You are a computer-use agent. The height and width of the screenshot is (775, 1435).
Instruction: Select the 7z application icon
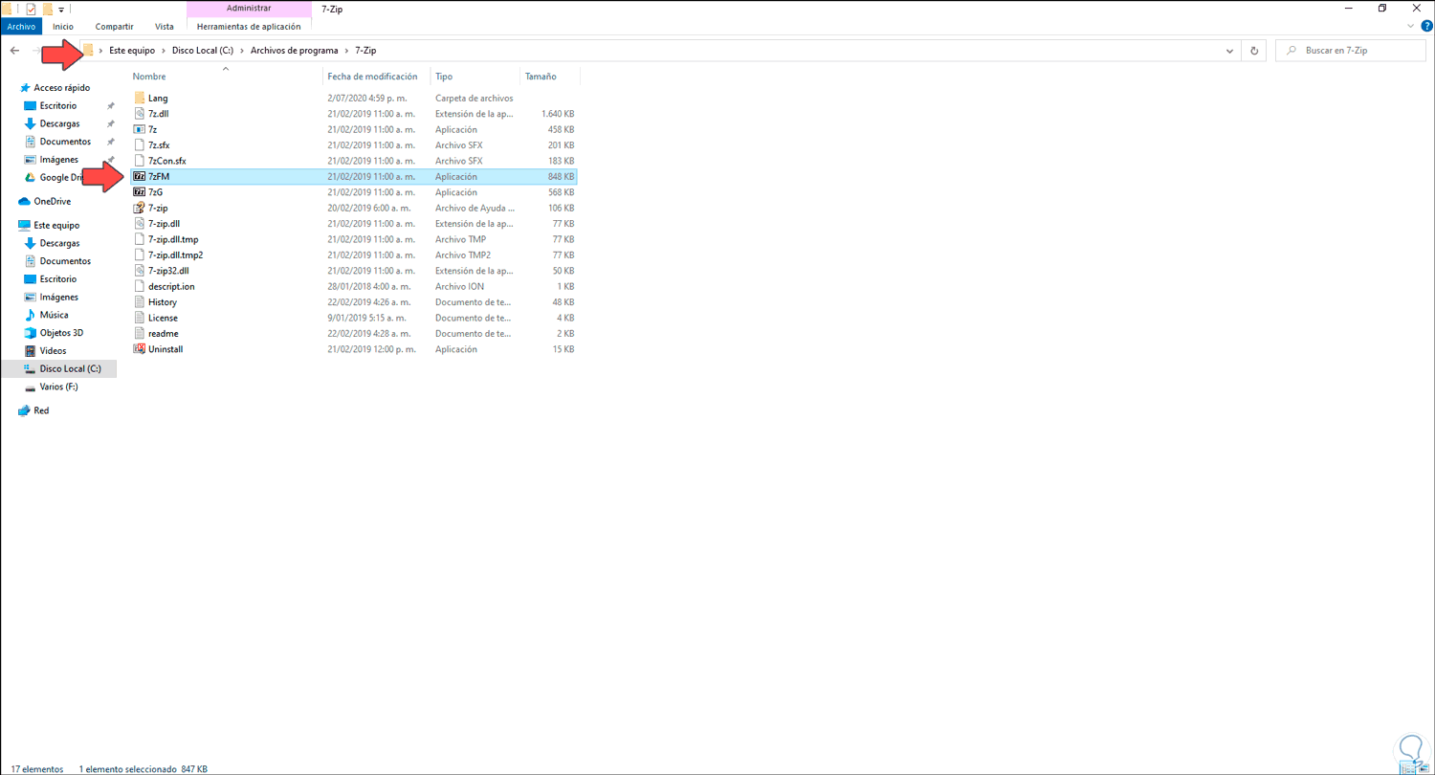point(140,129)
